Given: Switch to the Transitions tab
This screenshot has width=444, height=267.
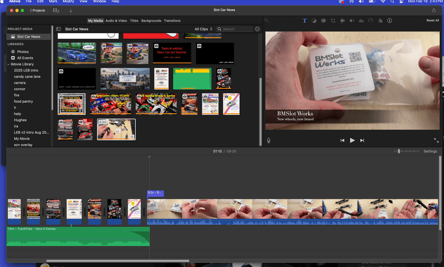Looking at the screenshot, I should 172,21.
